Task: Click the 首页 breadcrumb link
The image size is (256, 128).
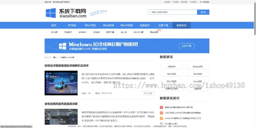Action: tap(55, 57)
